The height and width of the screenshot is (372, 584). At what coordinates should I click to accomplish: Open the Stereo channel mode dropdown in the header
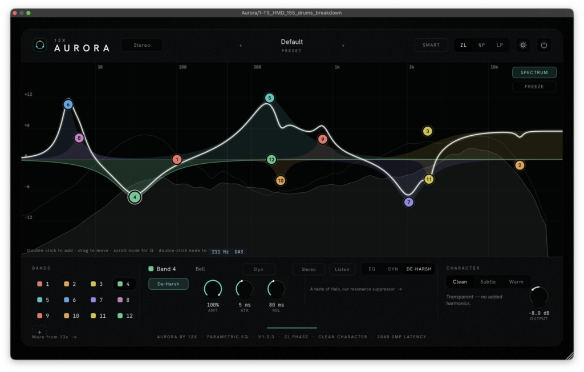(142, 45)
